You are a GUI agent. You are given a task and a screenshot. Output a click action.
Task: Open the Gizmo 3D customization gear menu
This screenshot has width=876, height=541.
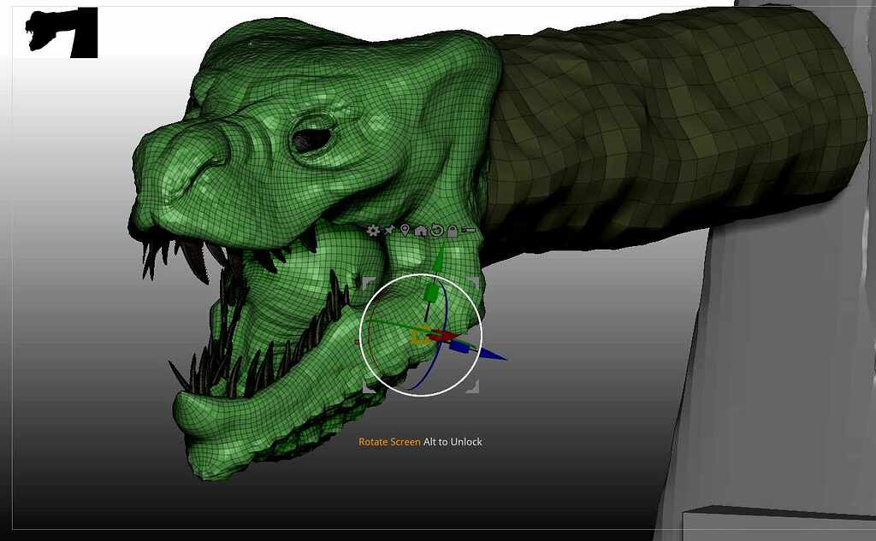coord(373,231)
